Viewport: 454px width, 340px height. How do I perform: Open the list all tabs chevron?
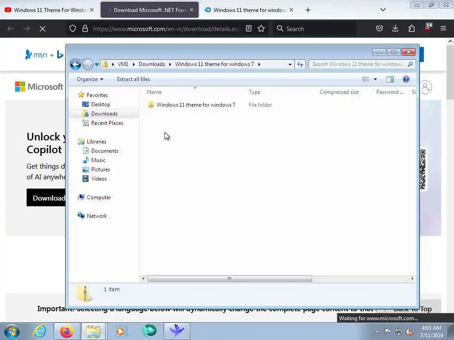(x=383, y=10)
